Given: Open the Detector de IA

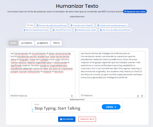Looking at the screenshot, I should pyautogui.click(x=87, y=119).
